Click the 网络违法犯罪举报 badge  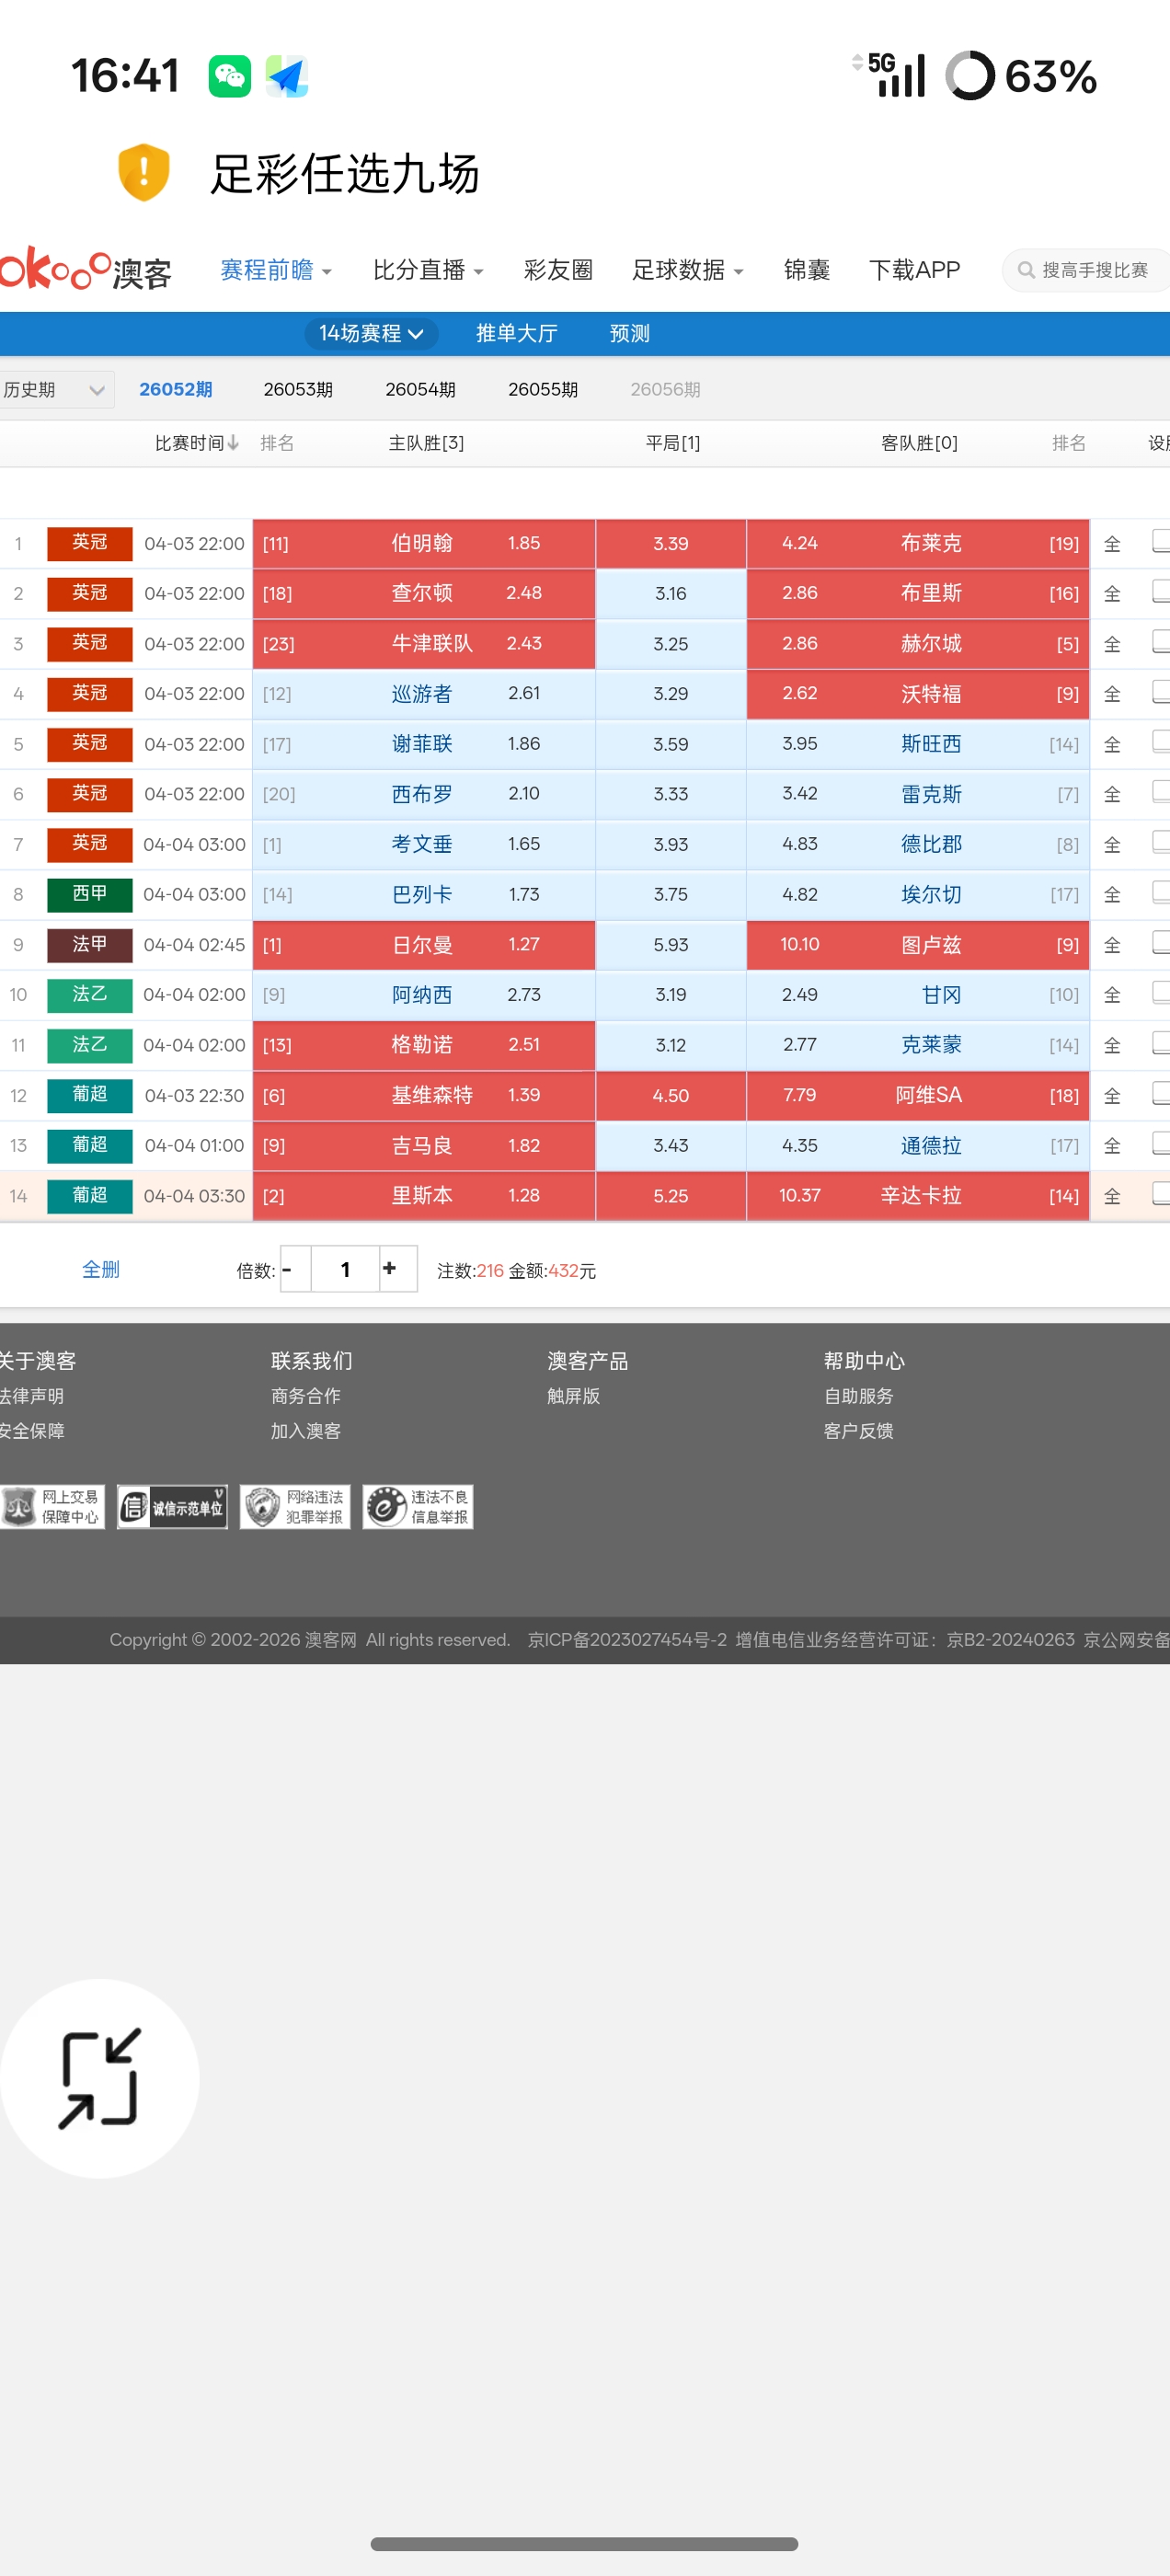(295, 1506)
